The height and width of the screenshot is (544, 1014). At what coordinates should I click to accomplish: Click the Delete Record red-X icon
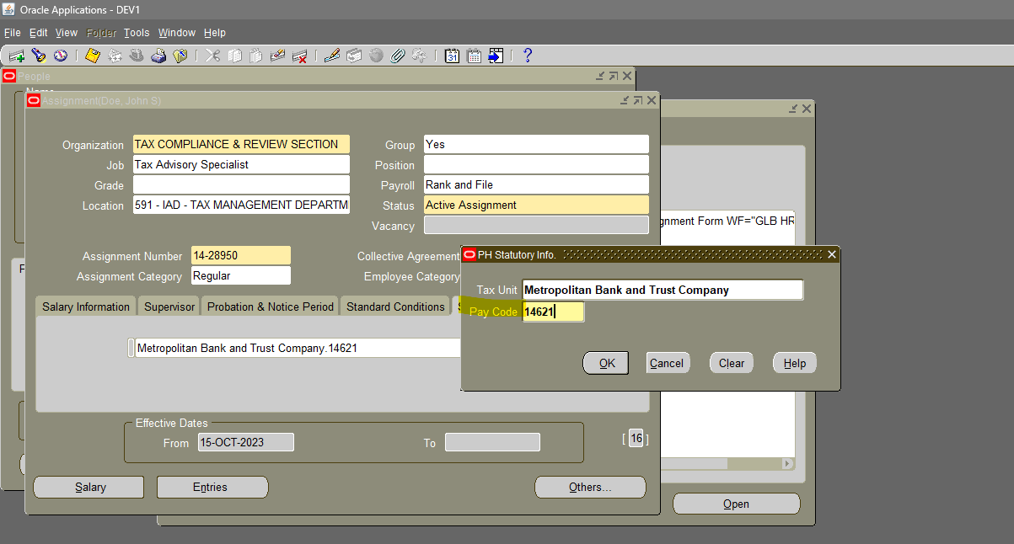coord(299,56)
